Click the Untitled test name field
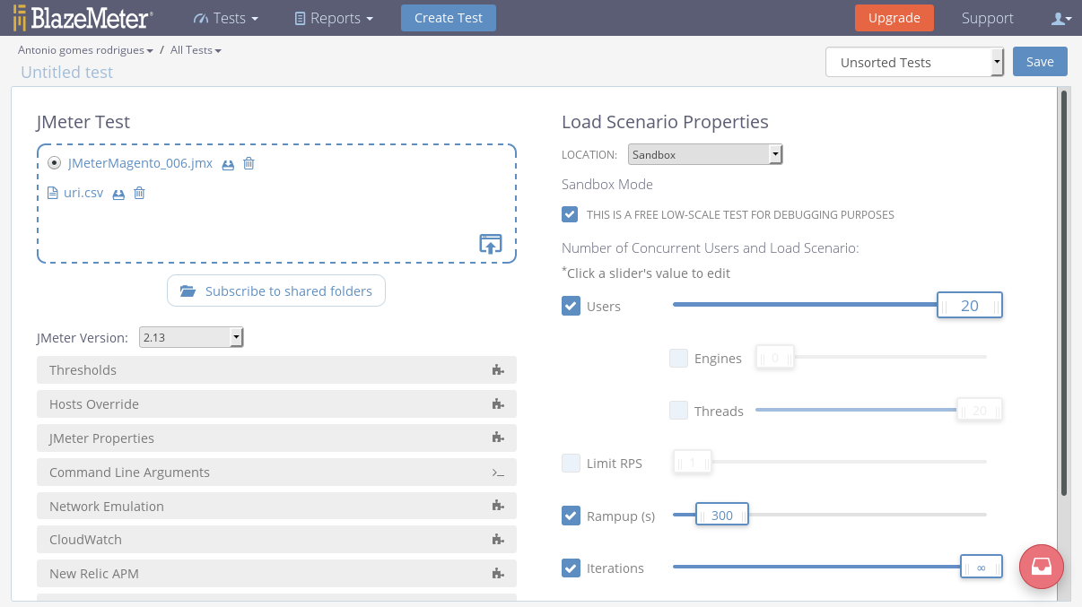Screen dimensions: 1082x607 pos(67,72)
